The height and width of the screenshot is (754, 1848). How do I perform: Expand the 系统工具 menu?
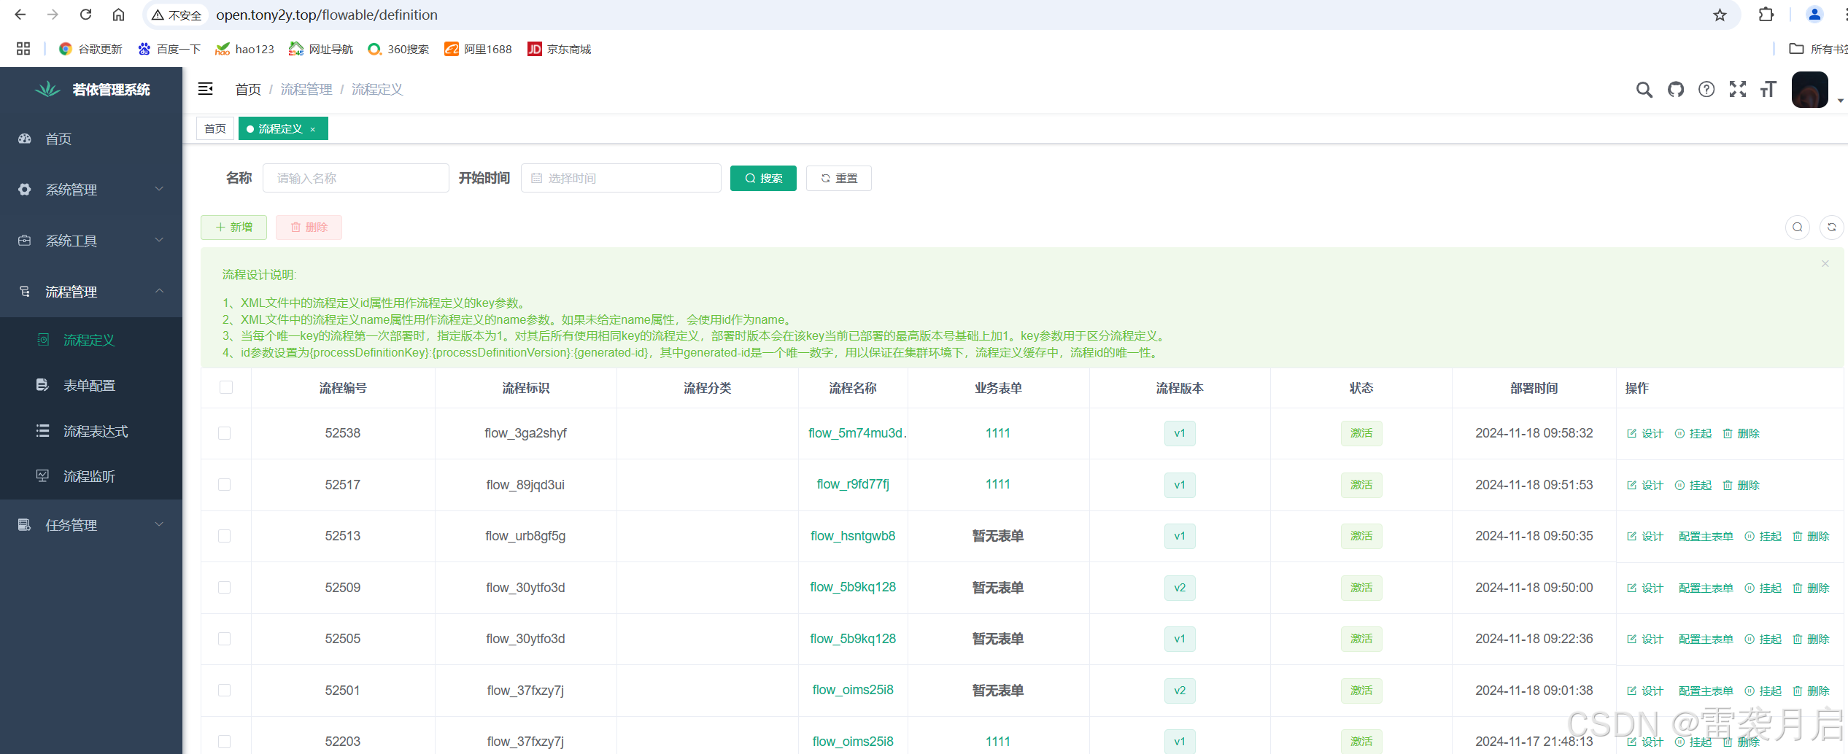[x=71, y=240]
